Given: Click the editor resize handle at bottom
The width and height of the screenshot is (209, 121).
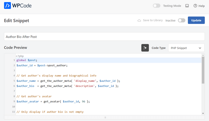Looking at the screenshot, I should (x=105, y=117).
